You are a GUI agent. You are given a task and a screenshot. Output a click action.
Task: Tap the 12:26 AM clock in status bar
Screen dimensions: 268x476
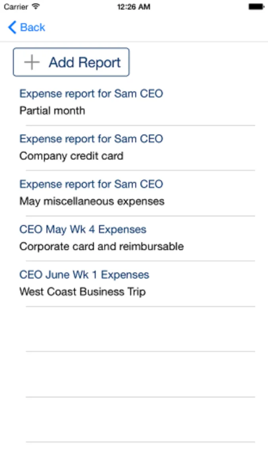pyautogui.click(x=134, y=7)
